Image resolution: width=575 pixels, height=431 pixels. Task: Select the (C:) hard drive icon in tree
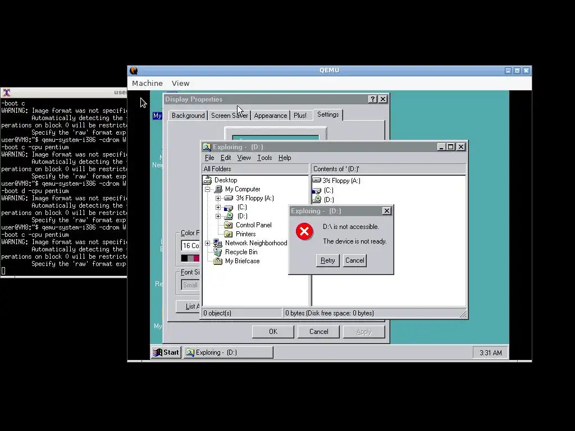point(229,208)
